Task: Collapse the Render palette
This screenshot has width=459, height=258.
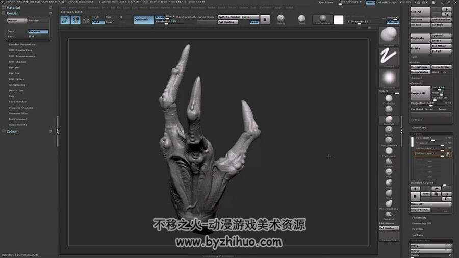Action: coord(12,13)
